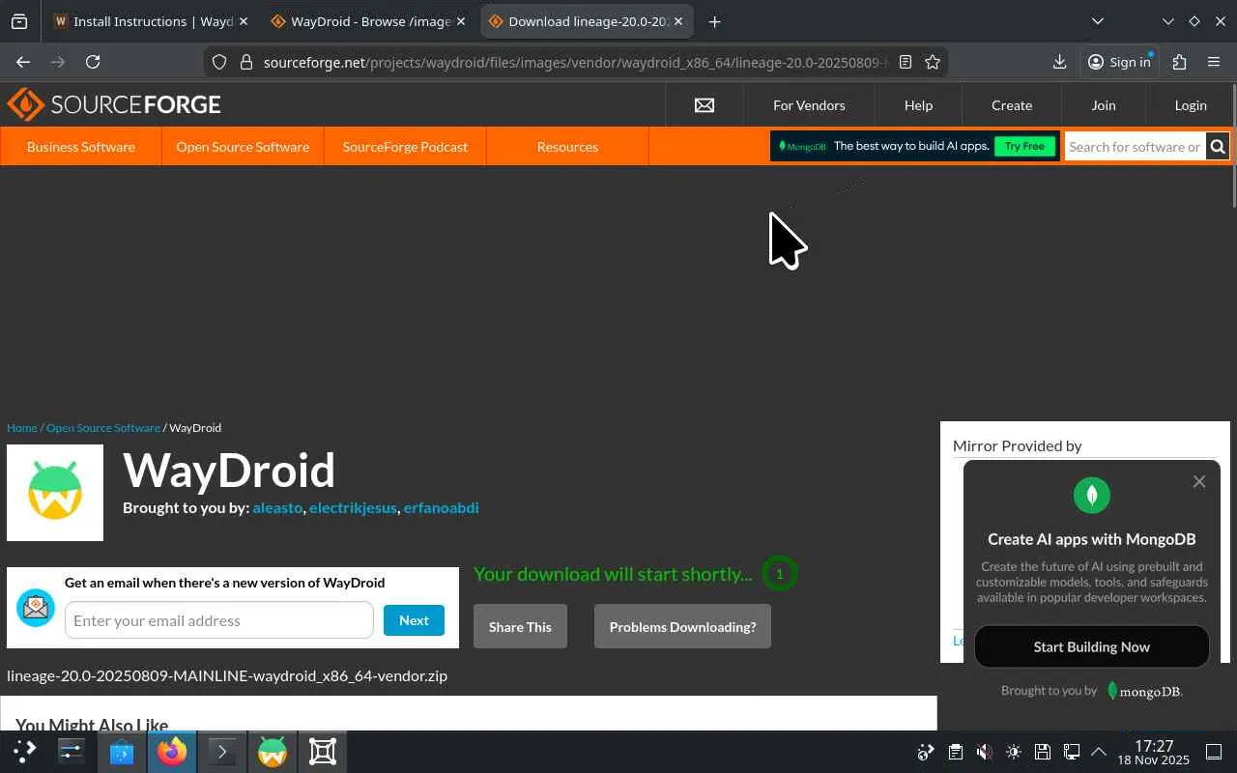Close the Download lineage tab
The image size is (1237, 773).
[x=677, y=21]
